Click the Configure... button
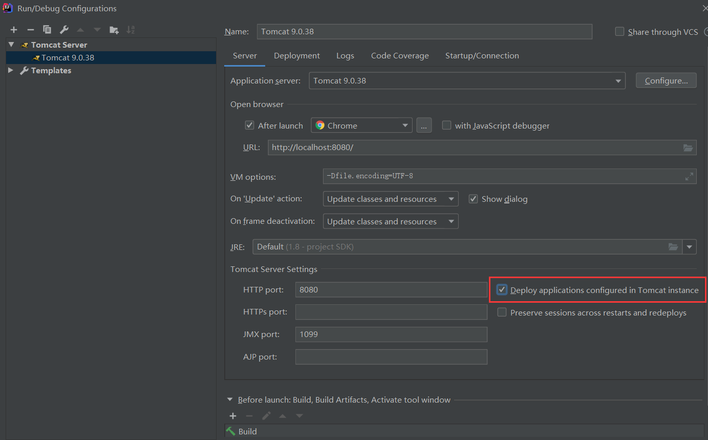 point(666,81)
